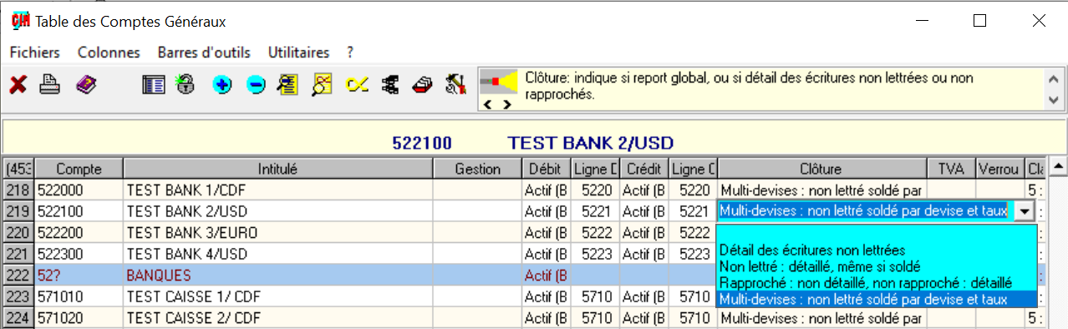Click the 'BANQUES' title cell
Screen dimensions: 1068x329
tap(277, 275)
